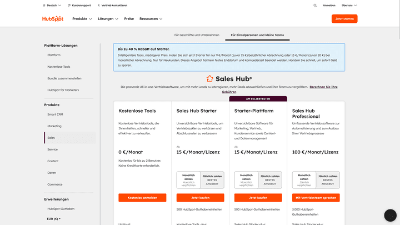Click Jetzt kaufen for Sales Hub Starter

point(200,198)
